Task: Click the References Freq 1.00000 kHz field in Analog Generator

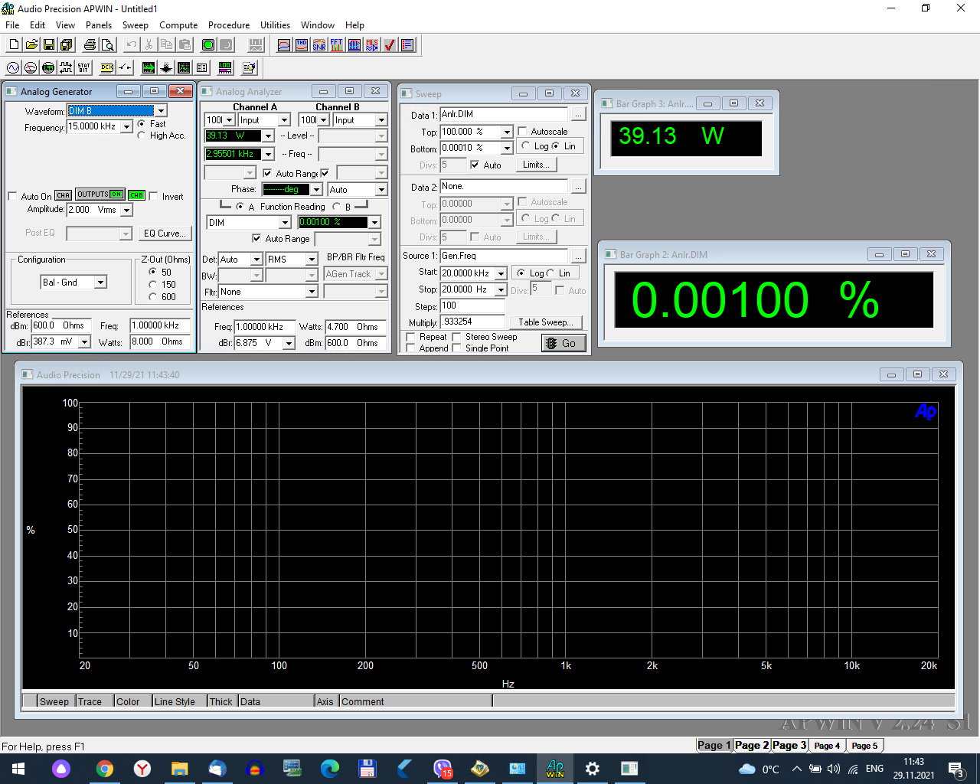Action: tap(160, 325)
